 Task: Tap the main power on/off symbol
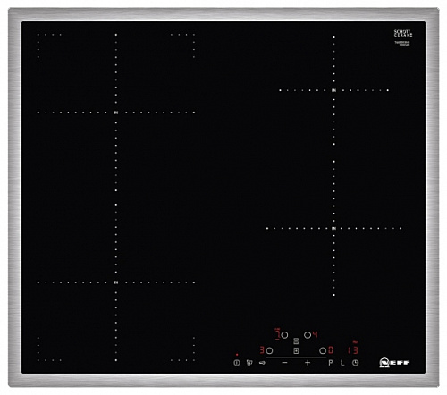coord(237,363)
